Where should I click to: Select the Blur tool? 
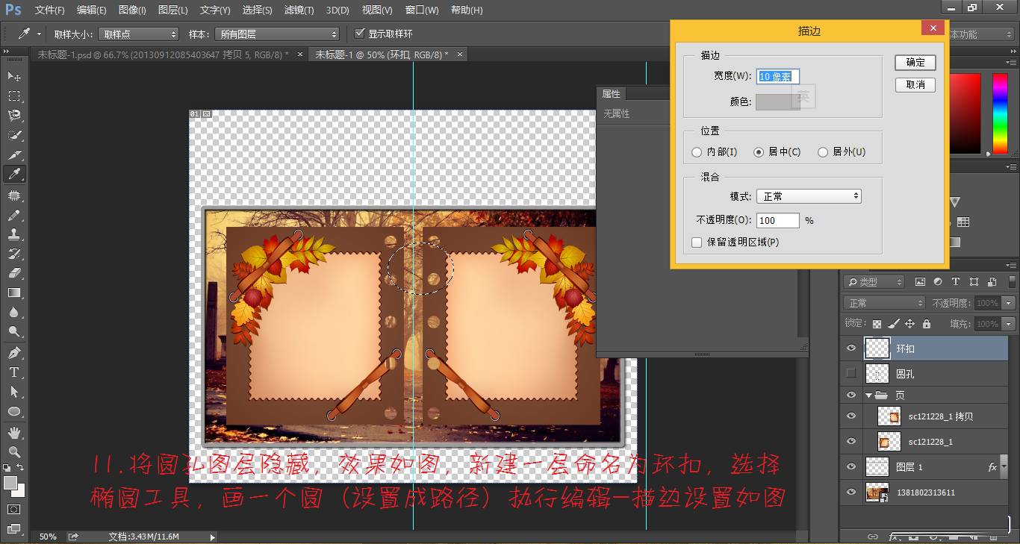pos(14,313)
